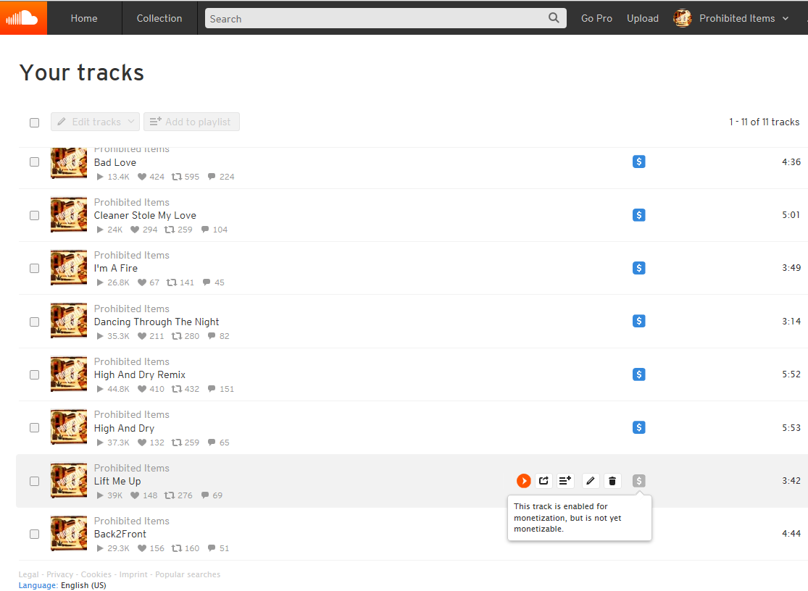Image resolution: width=808 pixels, height=591 pixels.
Task: Edit Lift Me Up with pencil icon
Action: click(x=591, y=481)
